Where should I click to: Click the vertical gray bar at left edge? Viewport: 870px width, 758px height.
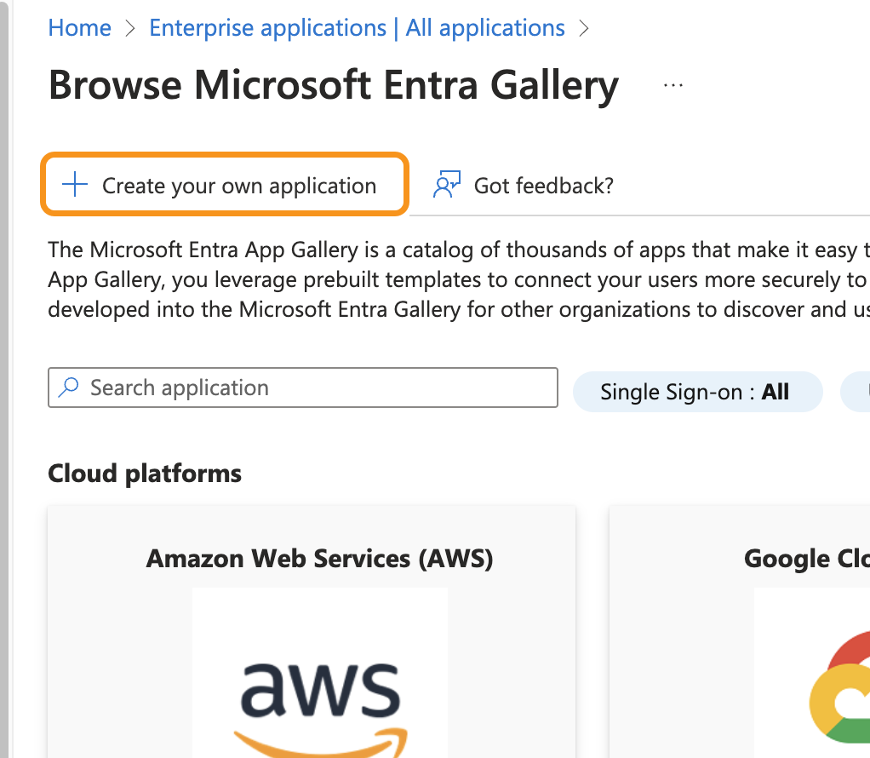pos(4,379)
